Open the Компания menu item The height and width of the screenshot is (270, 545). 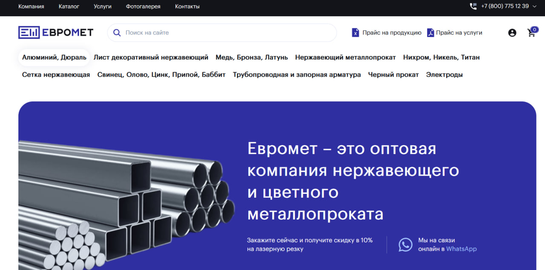click(31, 6)
